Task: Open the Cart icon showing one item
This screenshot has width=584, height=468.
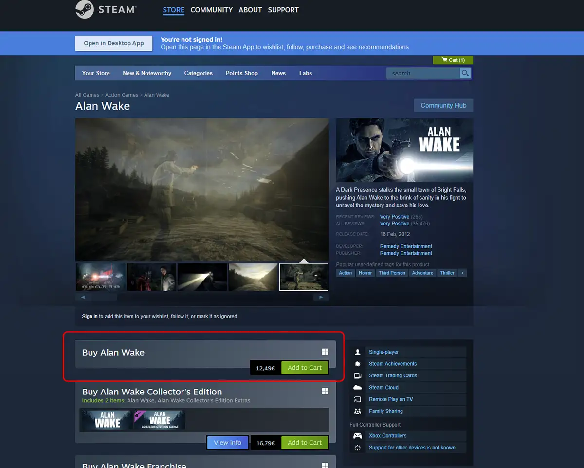Action: coord(452,60)
